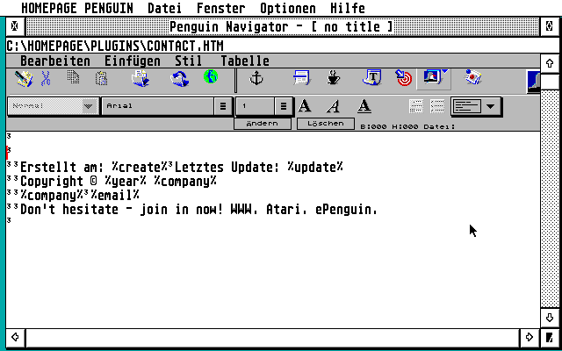The height and width of the screenshot is (351, 562).
Task: Open the Arial font list button
Action: 222,106
